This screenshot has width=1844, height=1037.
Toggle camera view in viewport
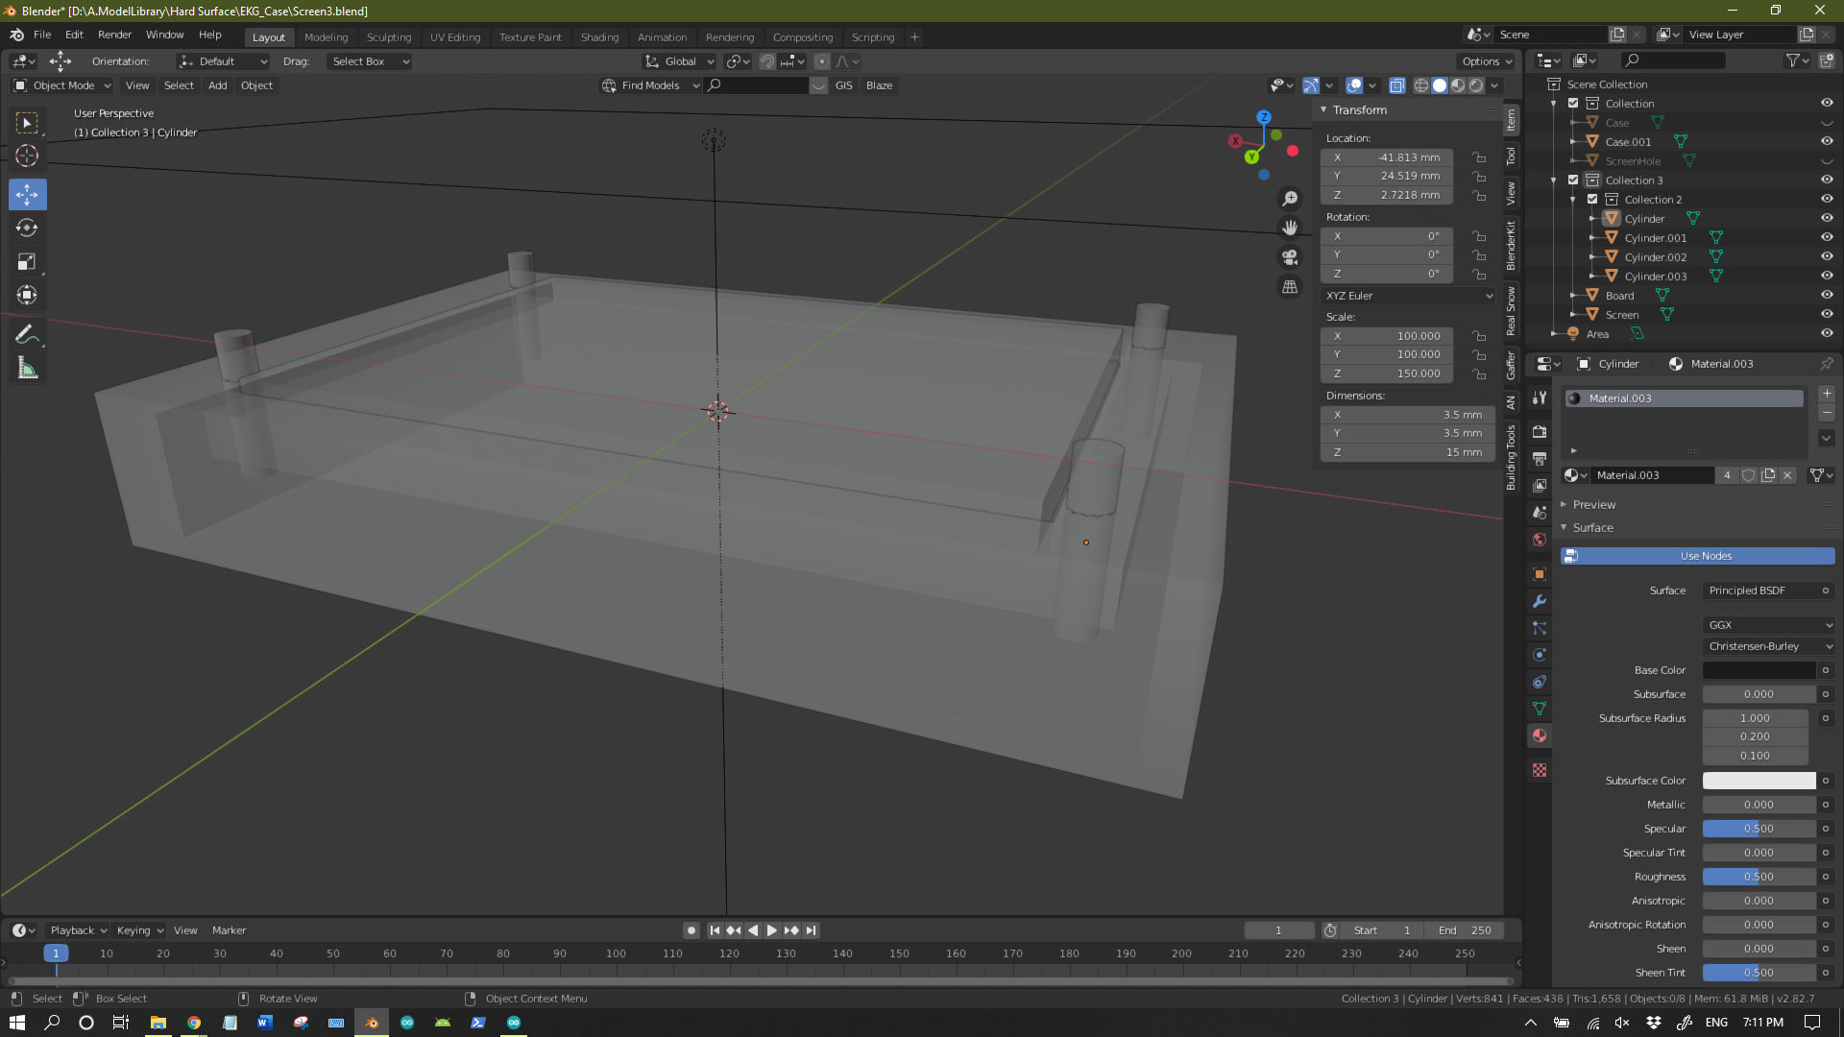pos(1290,257)
